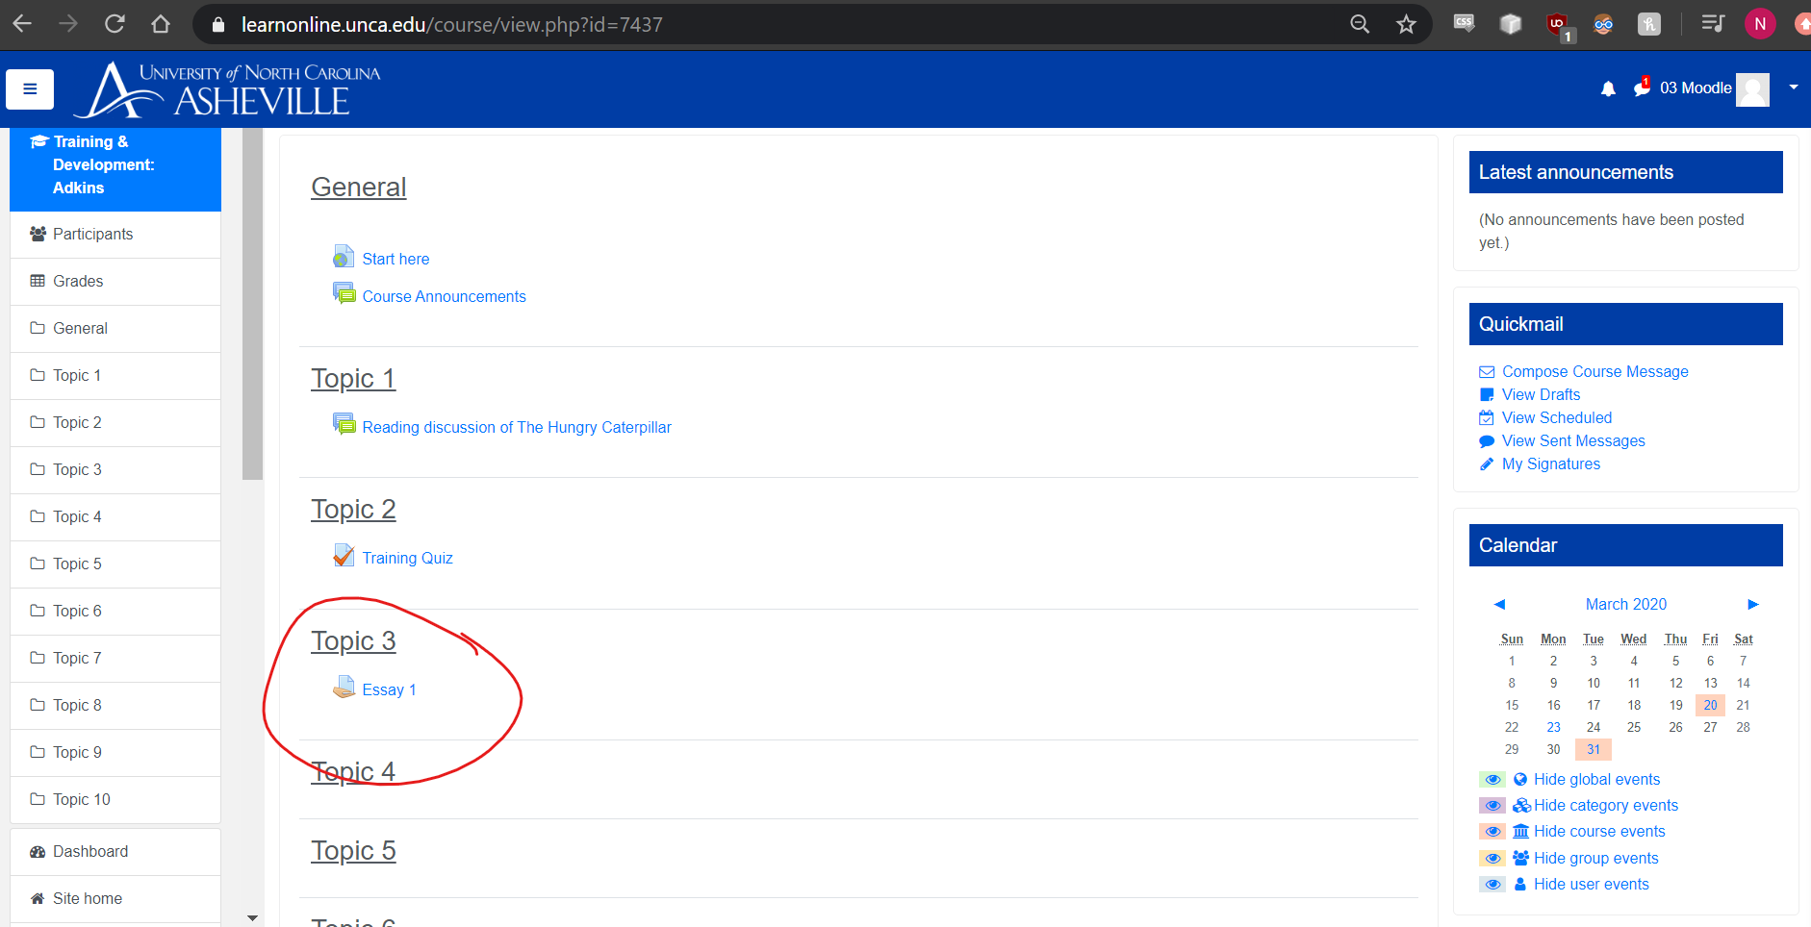Image resolution: width=1811 pixels, height=927 pixels.
Task: Open Reading discussion of The Hungry Caterpillar
Action: coord(516,428)
